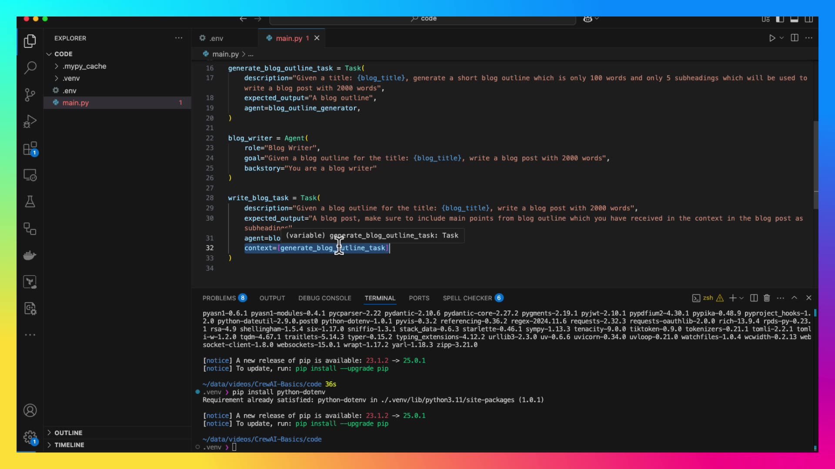835x469 pixels.
Task: Open Remote Explorer view
Action: (x=30, y=175)
